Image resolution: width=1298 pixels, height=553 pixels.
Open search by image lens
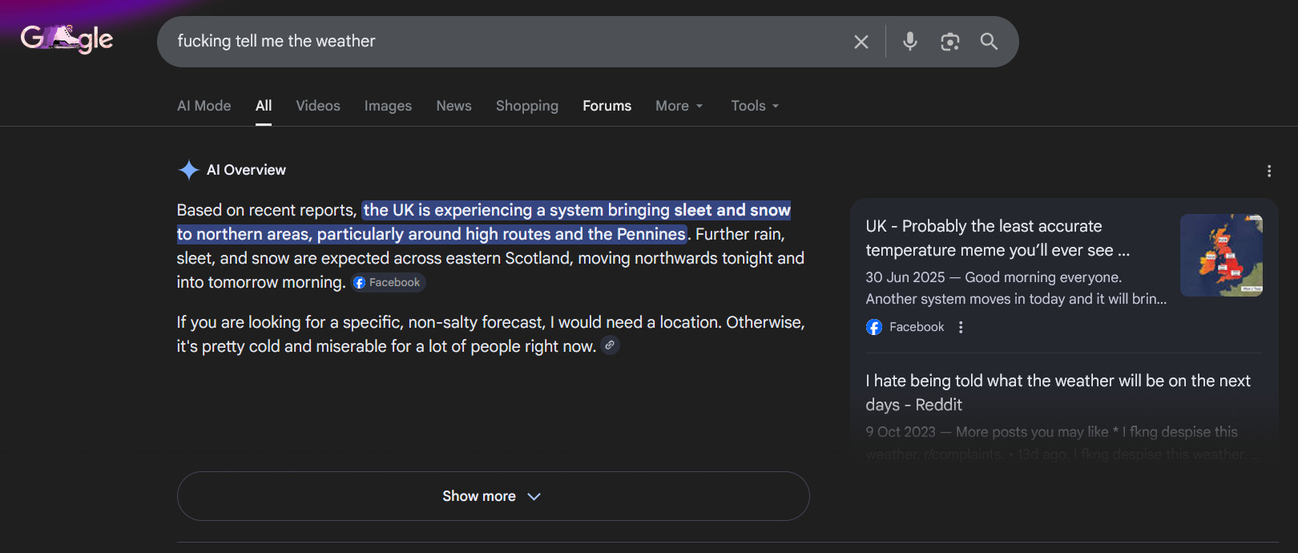coord(949,42)
